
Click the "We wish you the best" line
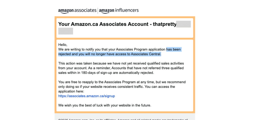click(104, 105)
